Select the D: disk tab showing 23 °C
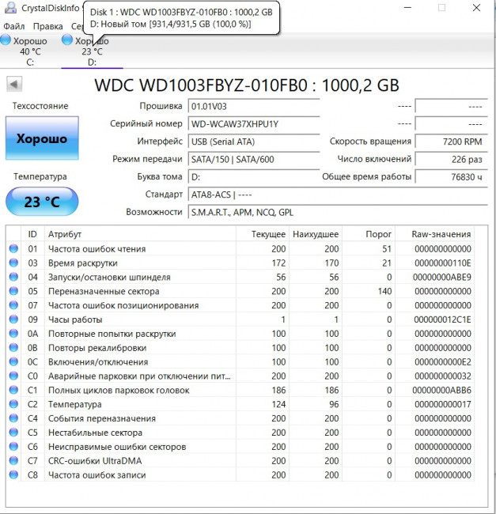The image size is (496, 514). 92,51
